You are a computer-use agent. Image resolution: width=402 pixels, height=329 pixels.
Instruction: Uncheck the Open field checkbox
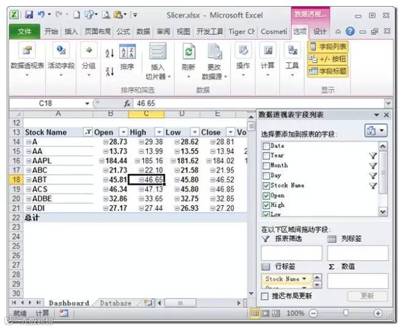[266, 196]
